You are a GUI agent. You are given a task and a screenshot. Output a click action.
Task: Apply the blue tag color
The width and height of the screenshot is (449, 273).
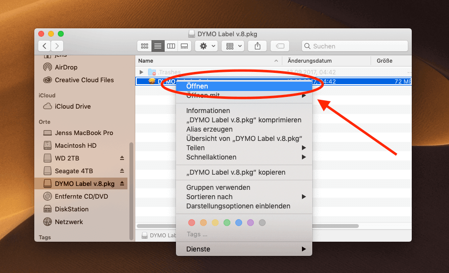click(x=239, y=223)
